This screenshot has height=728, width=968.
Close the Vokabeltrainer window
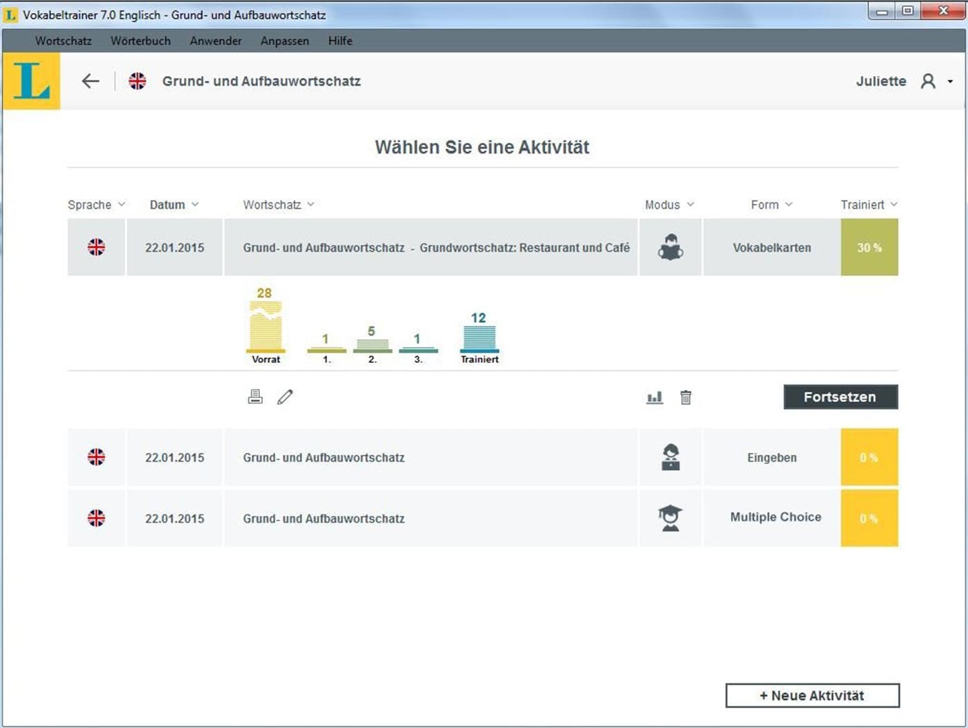point(943,11)
